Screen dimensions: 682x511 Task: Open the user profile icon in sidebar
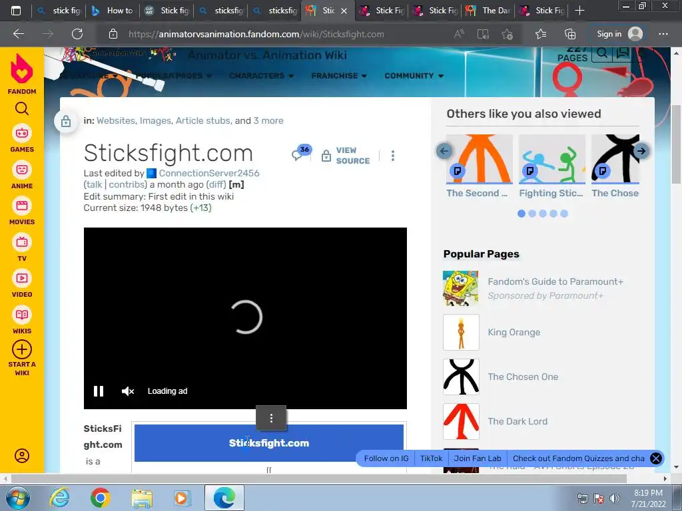tap(22, 455)
